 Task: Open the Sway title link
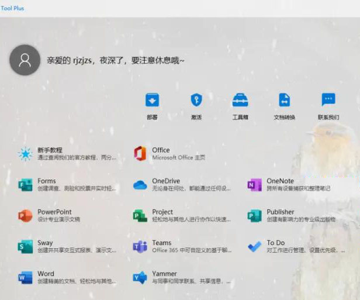click(x=45, y=243)
